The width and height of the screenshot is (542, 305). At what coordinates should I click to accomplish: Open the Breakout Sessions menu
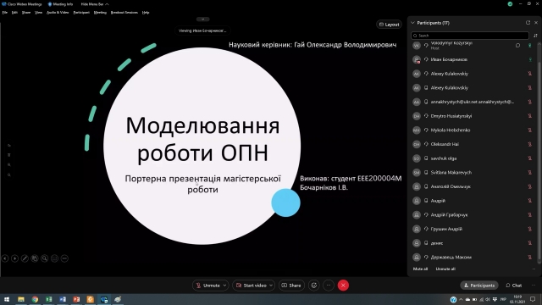click(x=124, y=13)
